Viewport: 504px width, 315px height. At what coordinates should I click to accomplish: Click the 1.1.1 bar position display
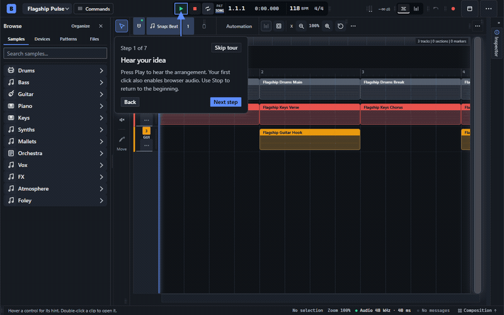coord(237,8)
